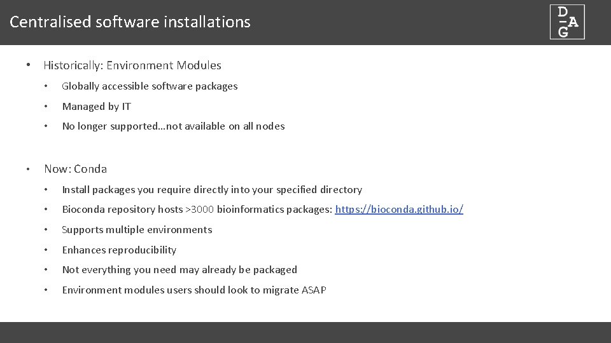Viewport: 611px width, 343px height.
Task: Click the 'Enhances reproducibility' bullet
Action: [119, 250]
